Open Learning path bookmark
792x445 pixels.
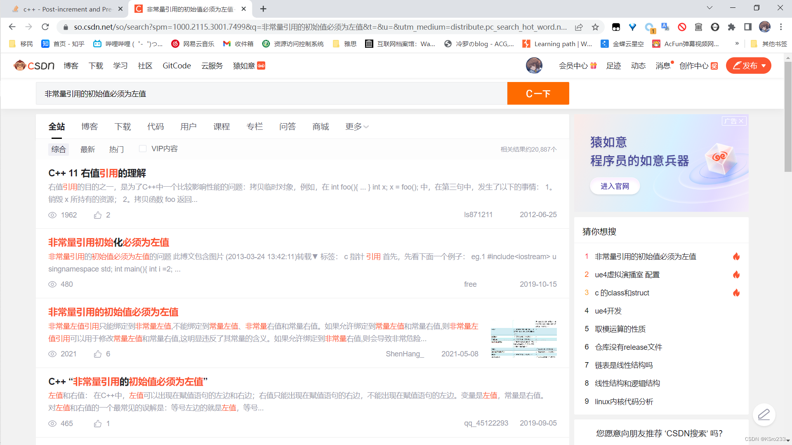tap(557, 44)
